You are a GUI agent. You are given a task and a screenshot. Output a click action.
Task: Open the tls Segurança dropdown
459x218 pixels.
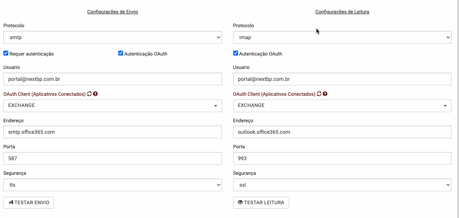pos(112,185)
